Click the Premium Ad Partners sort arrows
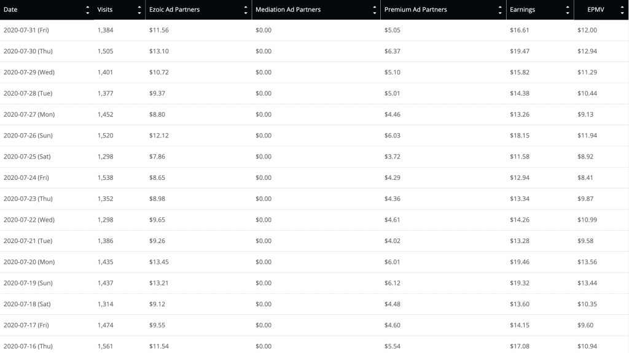 [x=500, y=10]
